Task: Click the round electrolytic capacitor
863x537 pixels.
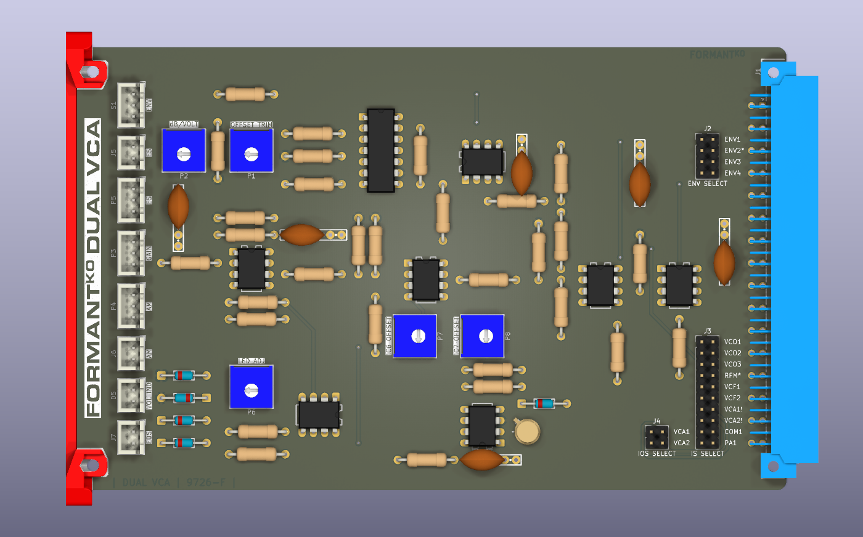Action: tap(527, 431)
